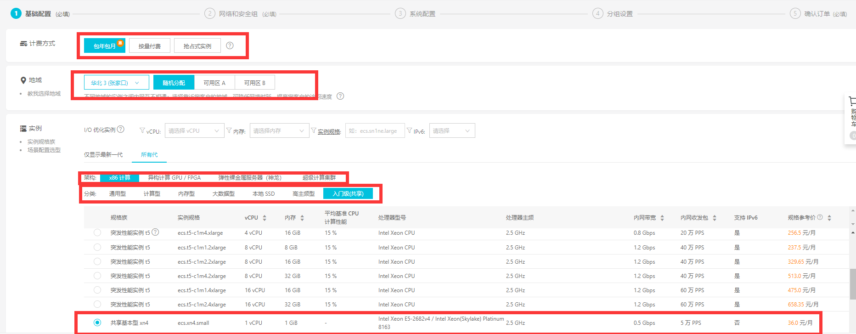The height and width of the screenshot is (334, 856).
Task: Click the billing method help question icon
Action: coord(230,45)
